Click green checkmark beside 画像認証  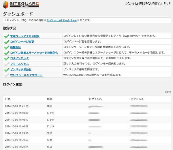point(7,47)
